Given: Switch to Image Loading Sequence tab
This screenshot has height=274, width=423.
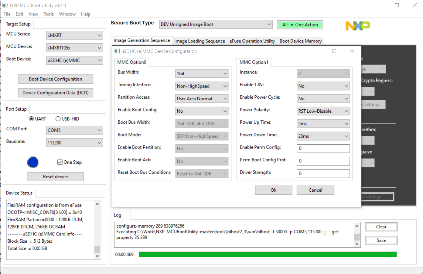Looking at the screenshot, I should (200, 41).
